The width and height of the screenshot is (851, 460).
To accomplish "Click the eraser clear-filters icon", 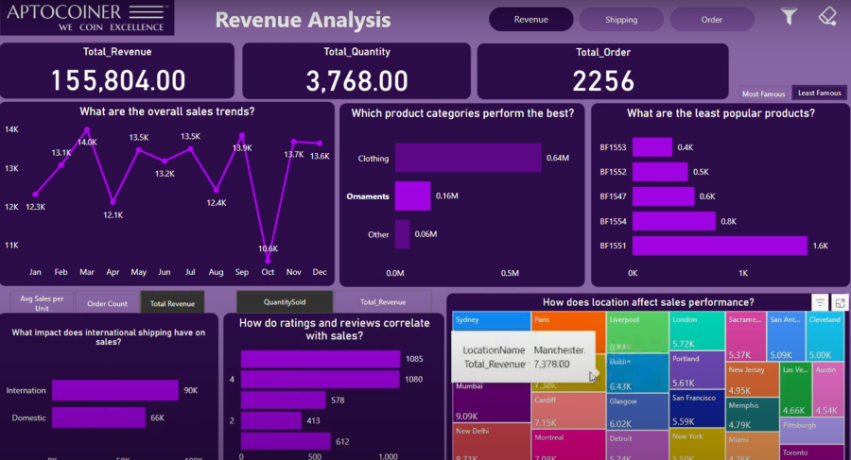I will [x=827, y=17].
